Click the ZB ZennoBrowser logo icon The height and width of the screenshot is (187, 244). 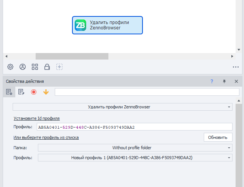click(x=80, y=25)
